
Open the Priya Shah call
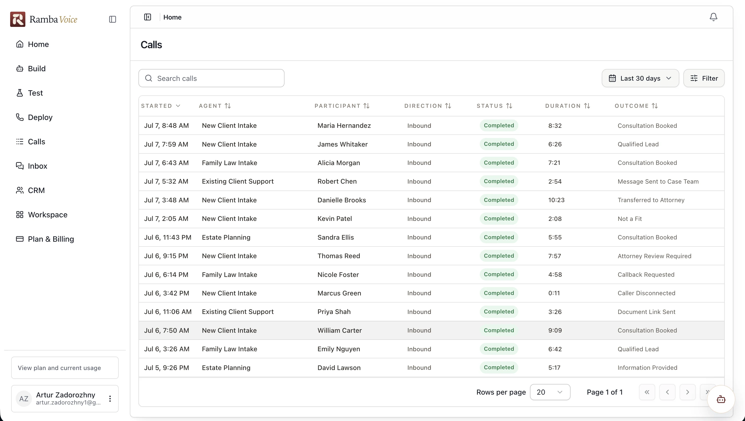(x=432, y=312)
